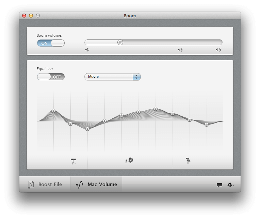260x219 pixels.
Task: Turn off the Boom volume switch
Action: (51, 43)
